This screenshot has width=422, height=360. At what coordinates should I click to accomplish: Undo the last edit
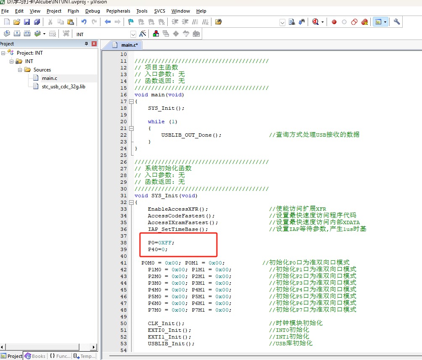coord(84,22)
